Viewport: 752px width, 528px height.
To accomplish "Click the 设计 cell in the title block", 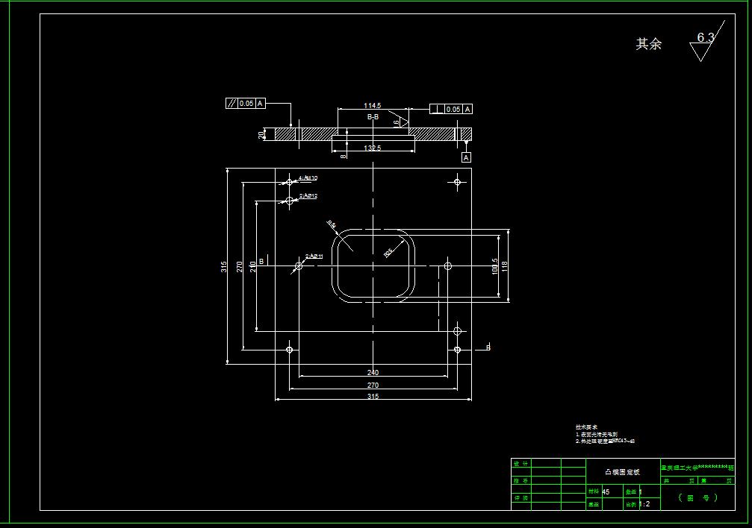I will point(521,463).
